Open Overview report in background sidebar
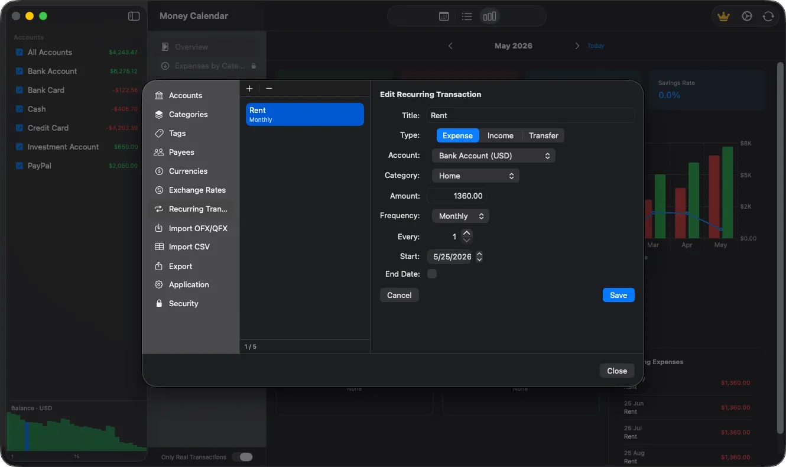The image size is (786, 467). [x=204, y=47]
